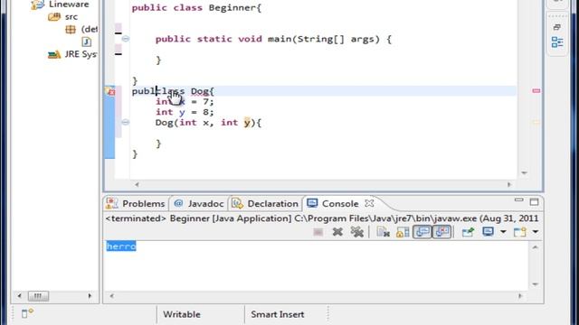Toggle show console when standard out changes
The width and height of the screenshot is (579, 325).
pos(422,232)
